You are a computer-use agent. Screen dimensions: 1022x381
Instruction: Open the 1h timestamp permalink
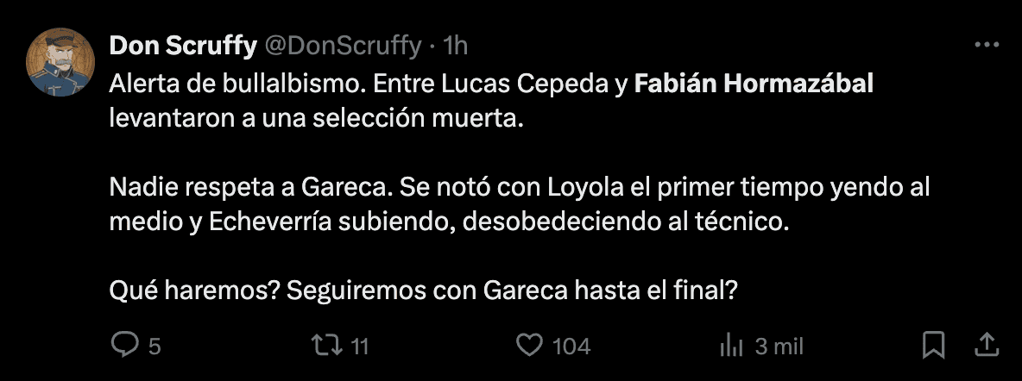click(x=455, y=46)
